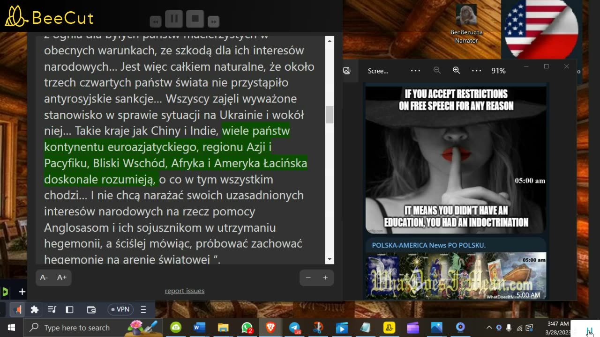Image resolution: width=600 pixels, height=337 pixels.
Task: Open second three-dots menu beside 91%
Action: 476,71
